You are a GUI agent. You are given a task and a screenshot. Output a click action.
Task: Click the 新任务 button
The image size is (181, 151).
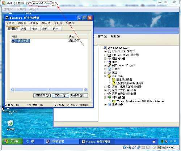click(79, 95)
